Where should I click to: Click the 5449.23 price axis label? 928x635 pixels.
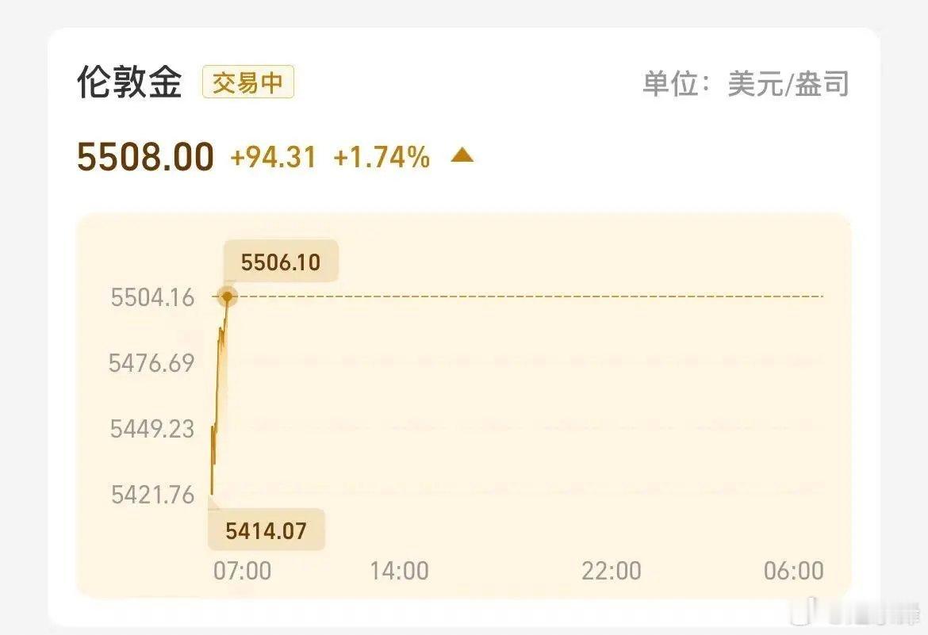(x=152, y=430)
